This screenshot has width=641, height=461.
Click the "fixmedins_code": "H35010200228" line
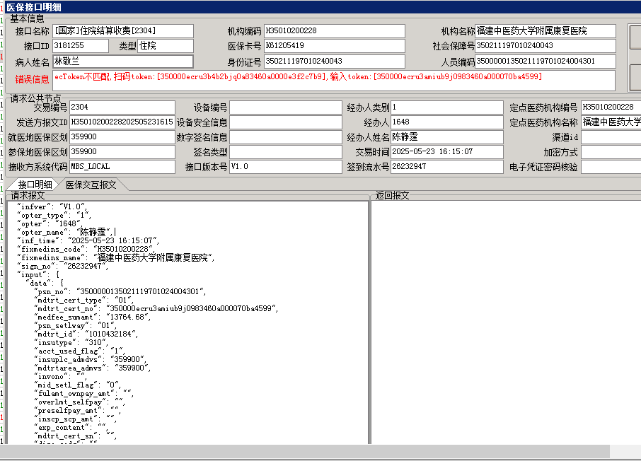pyautogui.click(x=86, y=249)
